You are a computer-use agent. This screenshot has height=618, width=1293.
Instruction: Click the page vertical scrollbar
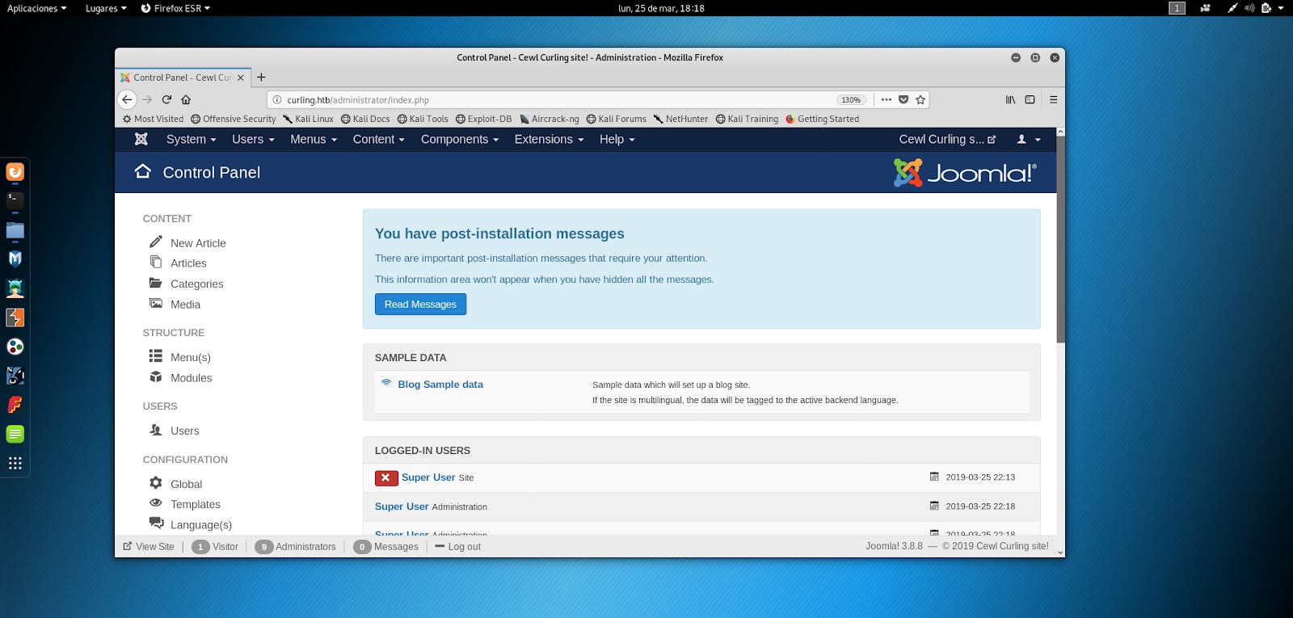1060,238
